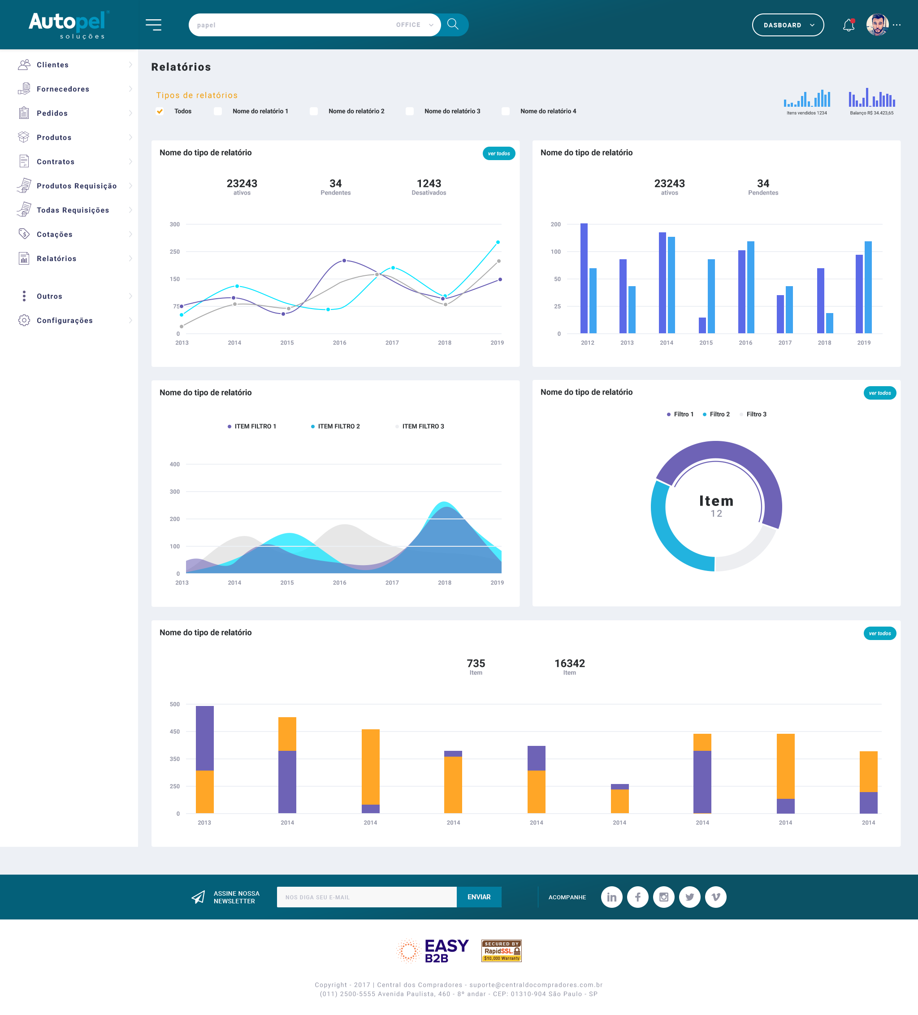This screenshot has width=918, height=1015.
Task: Click the newsletter e-mail input field
Action: [366, 897]
